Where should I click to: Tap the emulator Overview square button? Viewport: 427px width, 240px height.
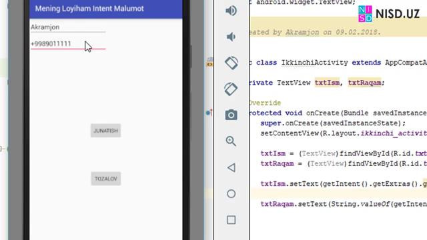click(x=232, y=220)
